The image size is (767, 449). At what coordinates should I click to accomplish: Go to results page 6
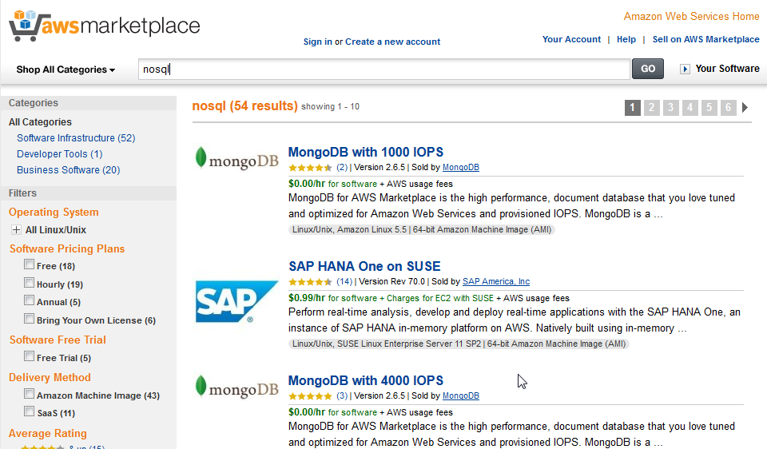pyautogui.click(x=728, y=108)
